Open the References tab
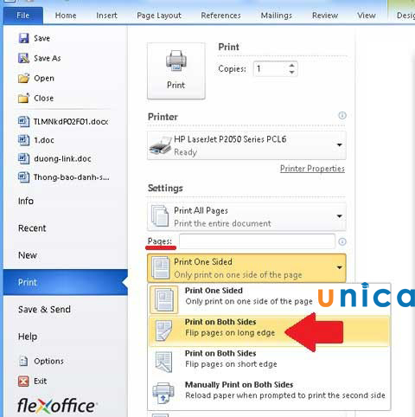This screenshot has width=415, height=417. point(220,16)
